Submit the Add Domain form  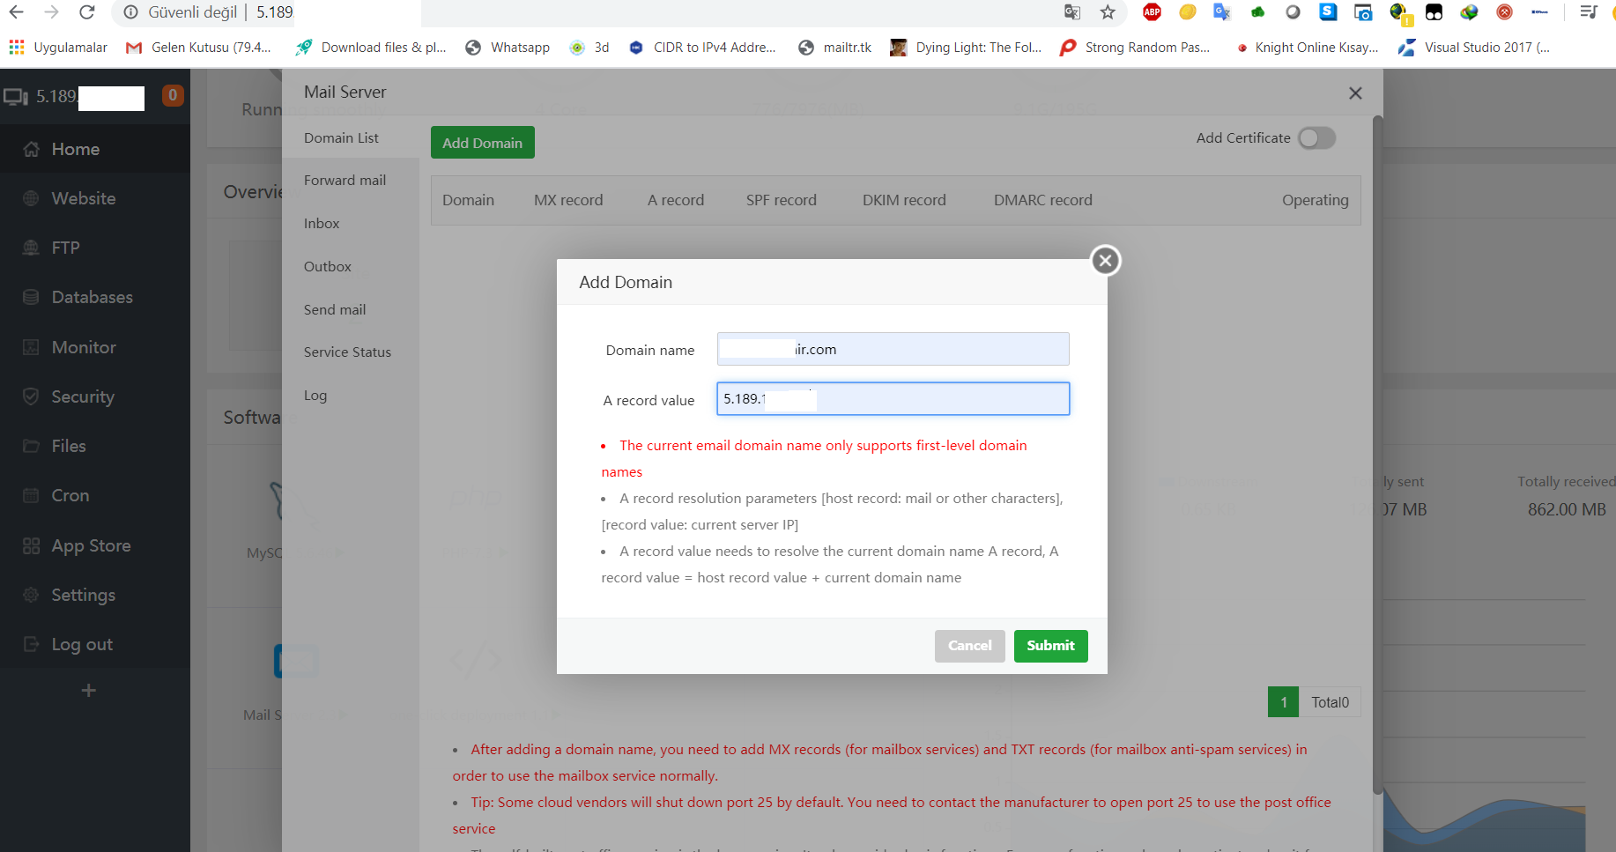[x=1050, y=646]
